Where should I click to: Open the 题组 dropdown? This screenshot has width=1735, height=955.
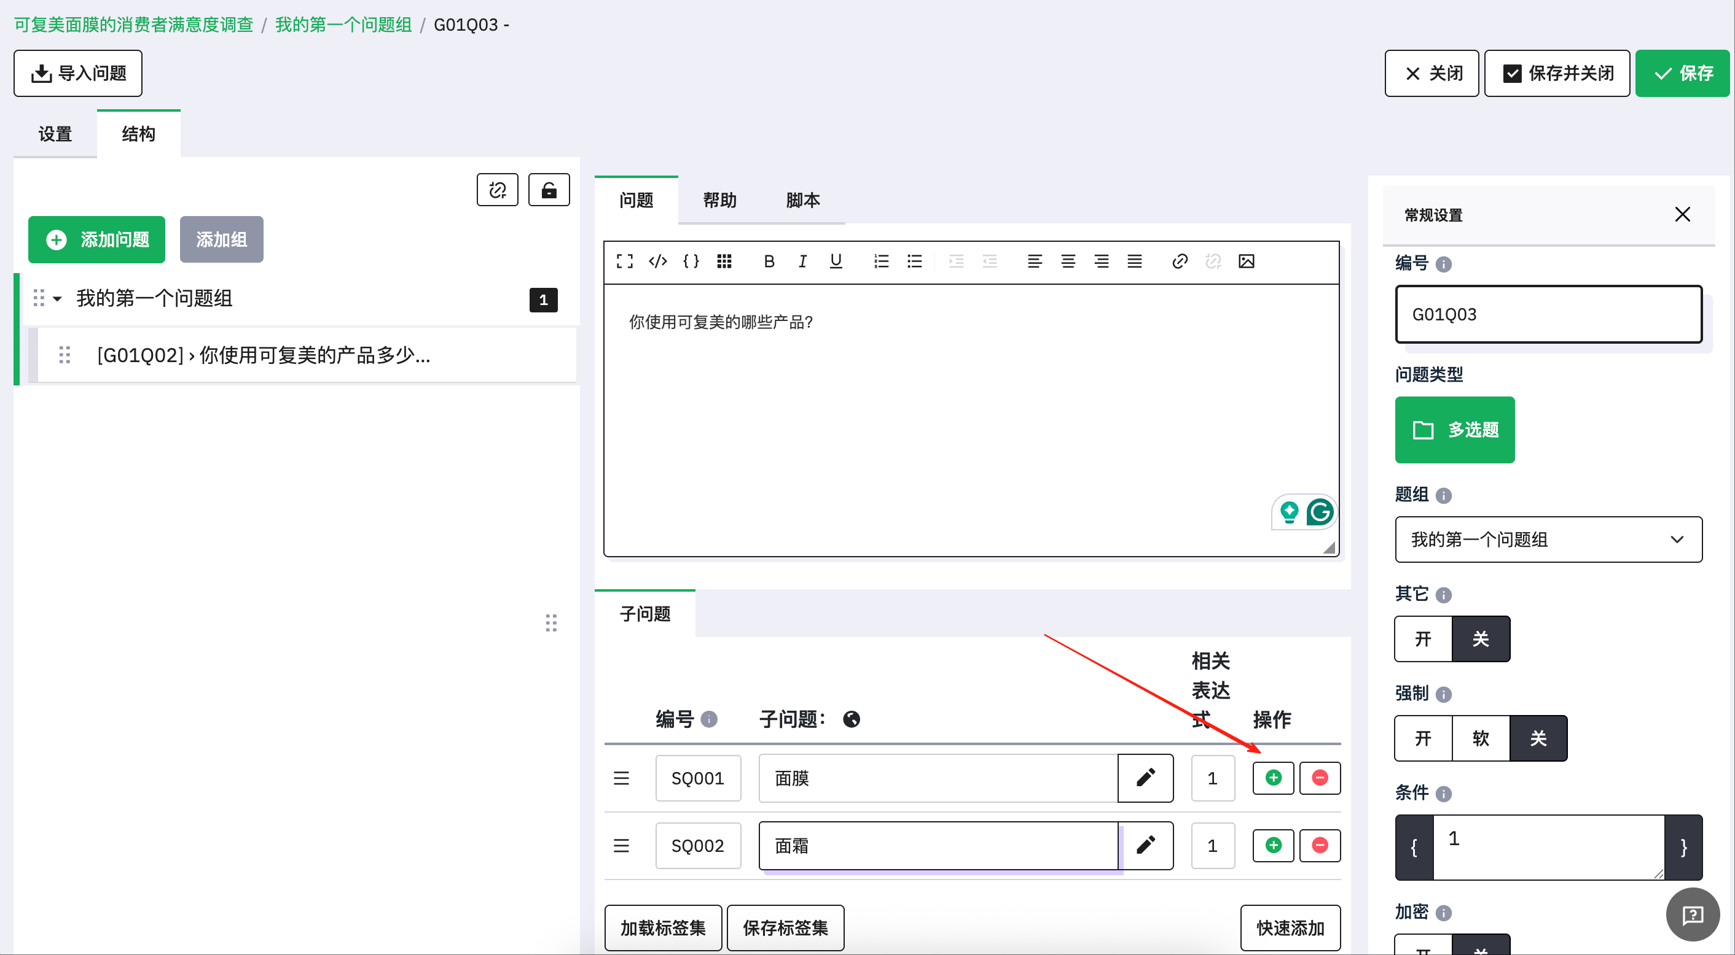[1548, 539]
